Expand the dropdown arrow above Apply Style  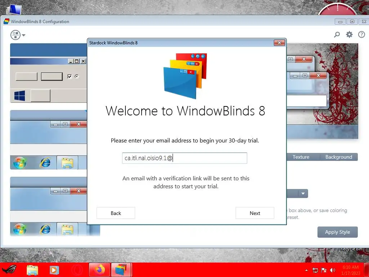pyautogui.click(x=303, y=194)
